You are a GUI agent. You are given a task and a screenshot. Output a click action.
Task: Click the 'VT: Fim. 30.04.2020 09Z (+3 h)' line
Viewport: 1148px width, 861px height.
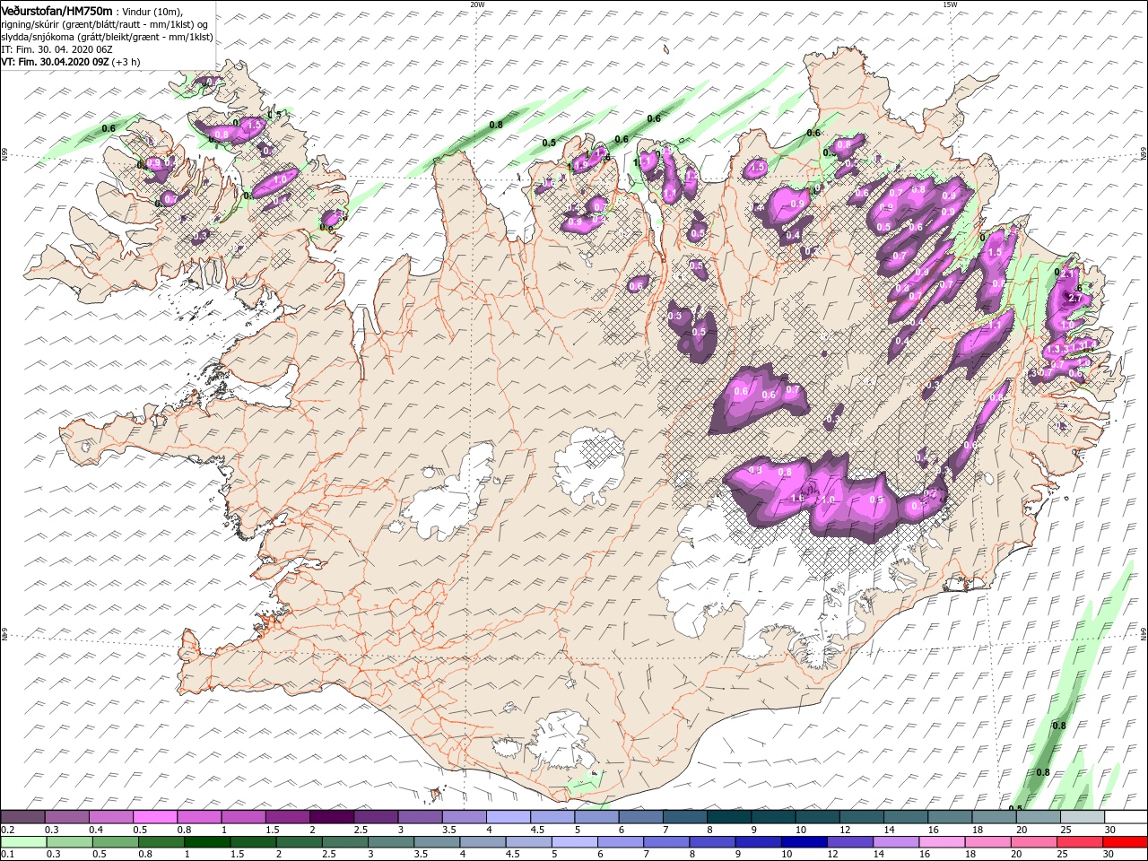(69, 62)
